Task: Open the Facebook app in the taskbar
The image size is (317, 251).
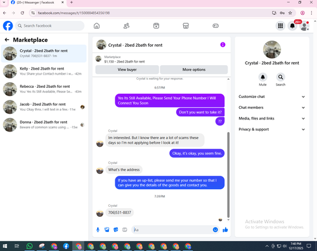Action: (66, 246)
